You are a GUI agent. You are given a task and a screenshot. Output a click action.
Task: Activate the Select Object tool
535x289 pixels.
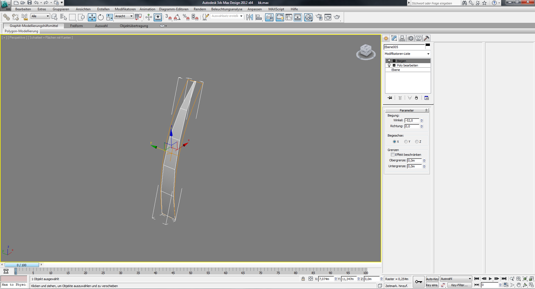point(54,17)
